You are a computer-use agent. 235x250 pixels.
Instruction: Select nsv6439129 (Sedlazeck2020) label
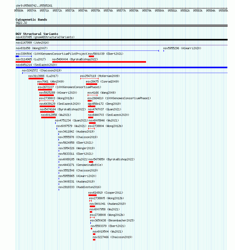tap(60, 104)
